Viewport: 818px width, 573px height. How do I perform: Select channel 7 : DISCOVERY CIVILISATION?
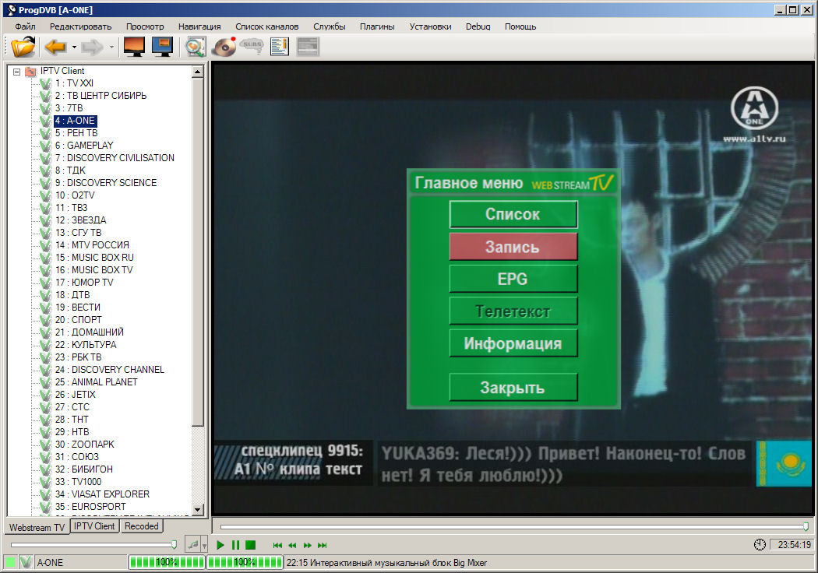point(115,158)
